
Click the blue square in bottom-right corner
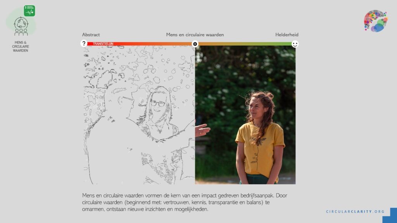391,215
